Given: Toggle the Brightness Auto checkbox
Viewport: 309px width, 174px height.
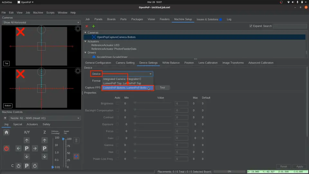Looking at the screenshot, I should point(117,104).
